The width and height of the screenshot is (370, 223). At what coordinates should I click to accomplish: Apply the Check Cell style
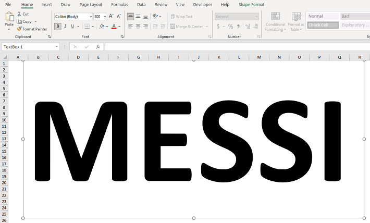click(323, 25)
